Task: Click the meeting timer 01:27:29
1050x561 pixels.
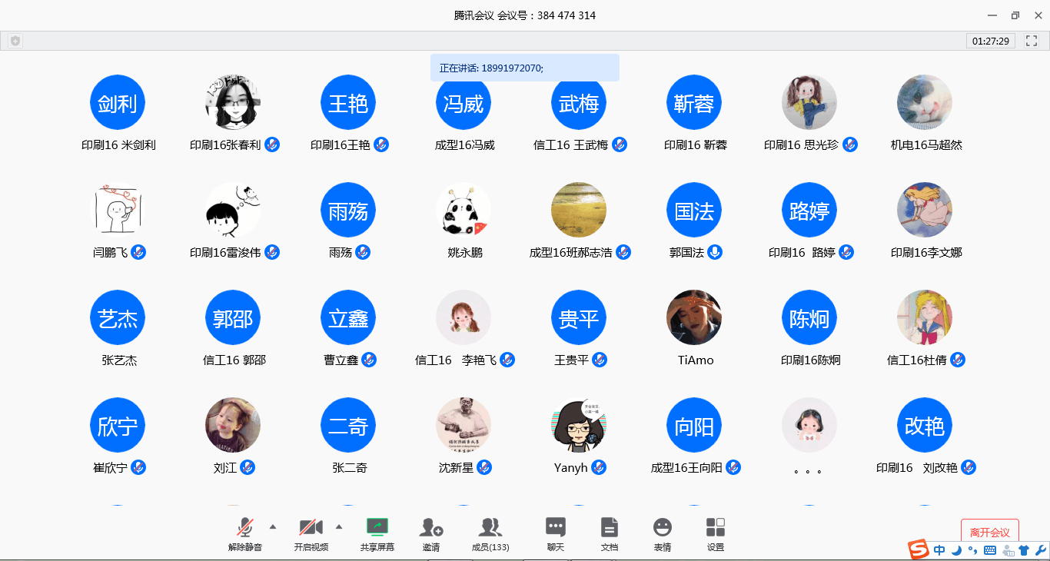Action: point(990,41)
